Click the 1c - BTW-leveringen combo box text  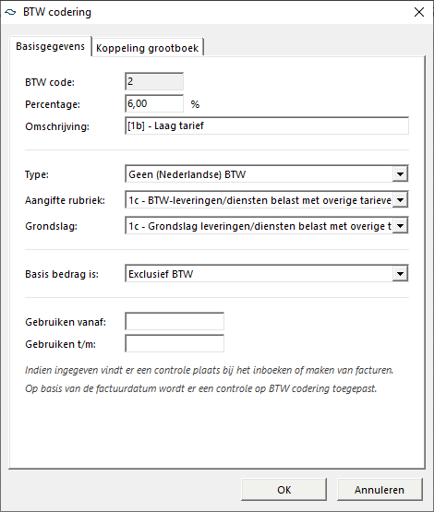click(259, 200)
